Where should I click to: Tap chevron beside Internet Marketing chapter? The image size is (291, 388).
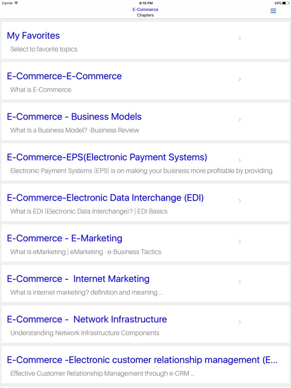click(x=239, y=282)
